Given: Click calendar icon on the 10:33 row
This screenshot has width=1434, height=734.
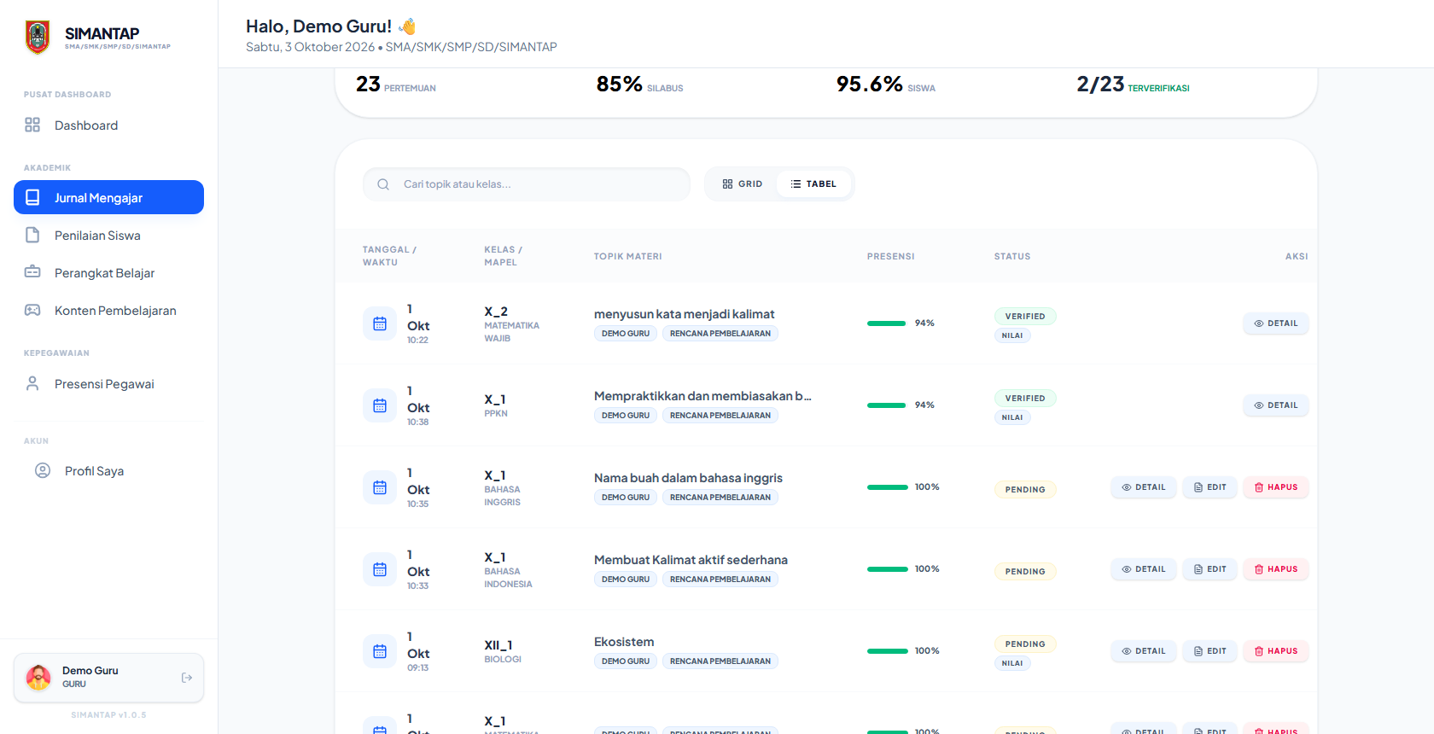Looking at the screenshot, I should point(380,569).
